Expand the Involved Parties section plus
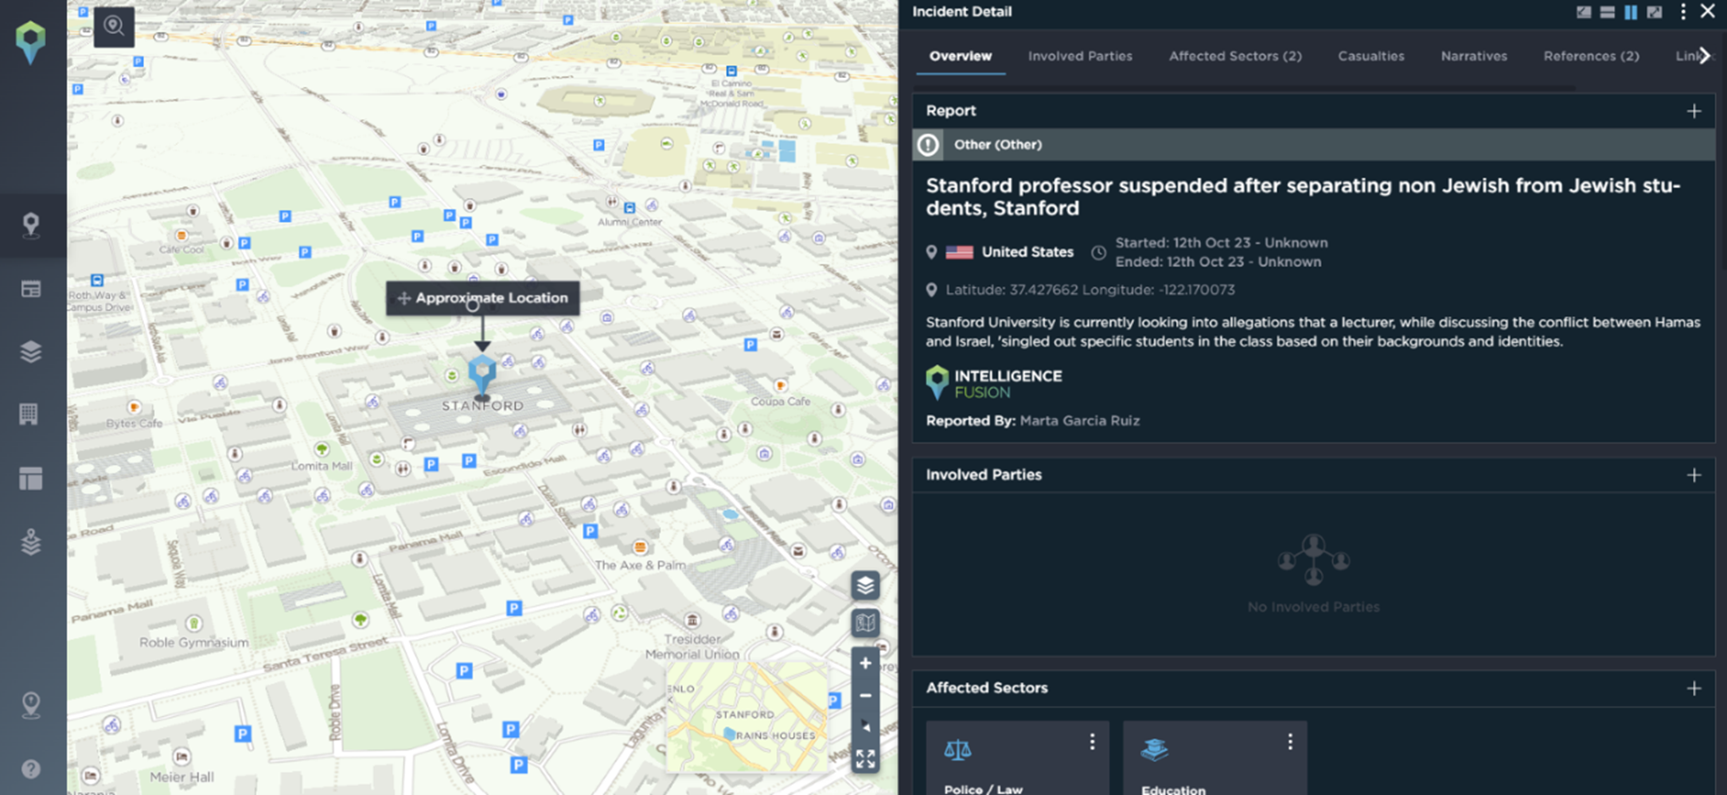Image resolution: width=1727 pixels, height=795 pixels. click(1694, 475)
